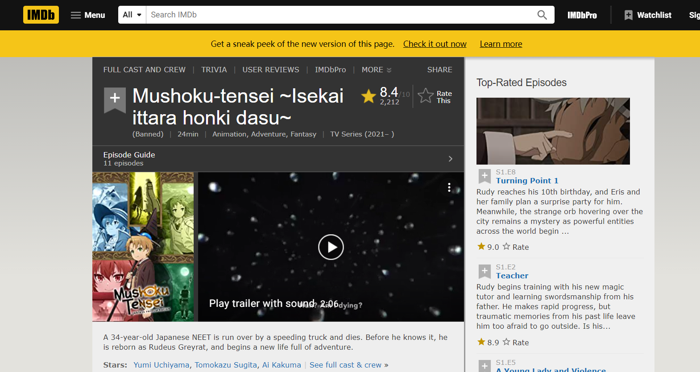Click the SHARE button

coord(439,70)
